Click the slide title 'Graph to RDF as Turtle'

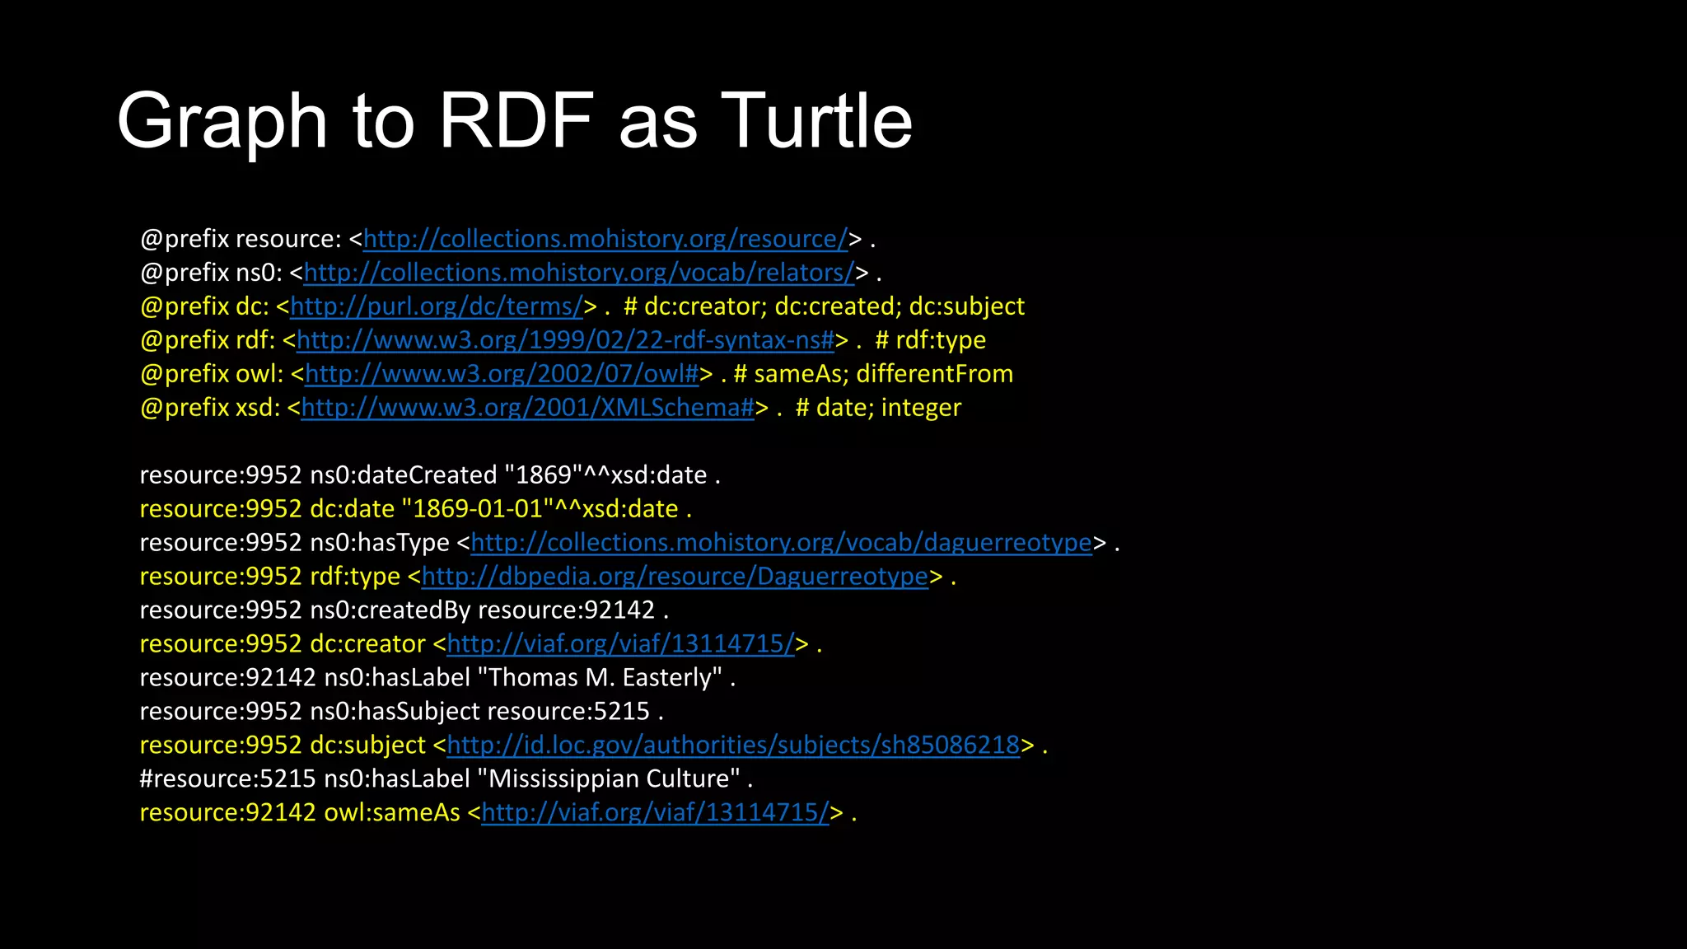pyautogui.click(x=515, y=120)
